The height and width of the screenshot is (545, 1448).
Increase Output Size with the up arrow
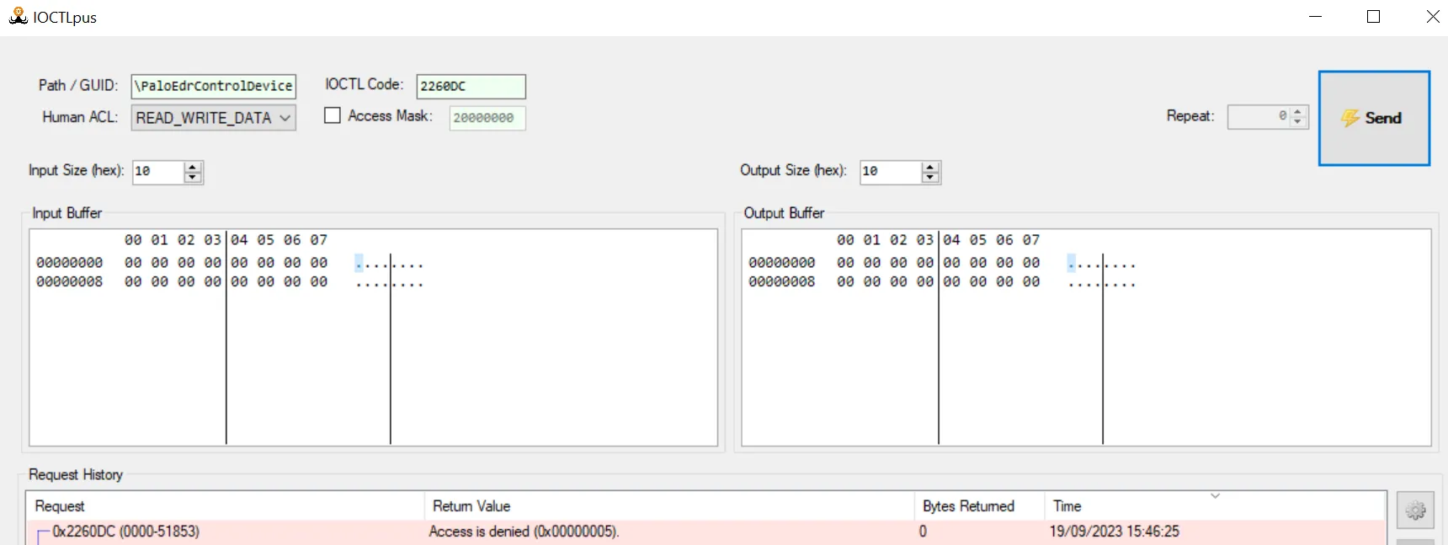pos(930,167)
